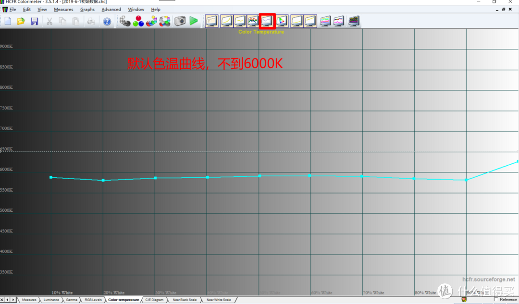
Task: Click the 50% White data point on curve
Action: pyautogui.click(x=259, y=176)
